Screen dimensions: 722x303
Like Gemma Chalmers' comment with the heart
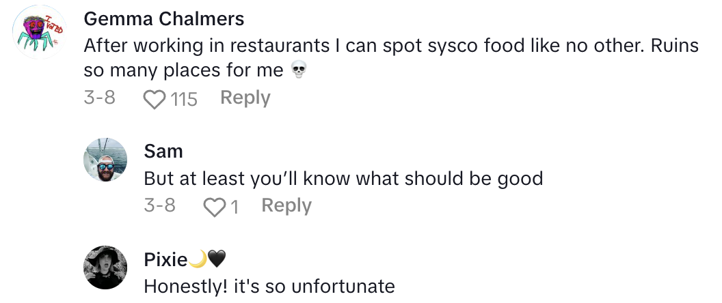[155, 100]
